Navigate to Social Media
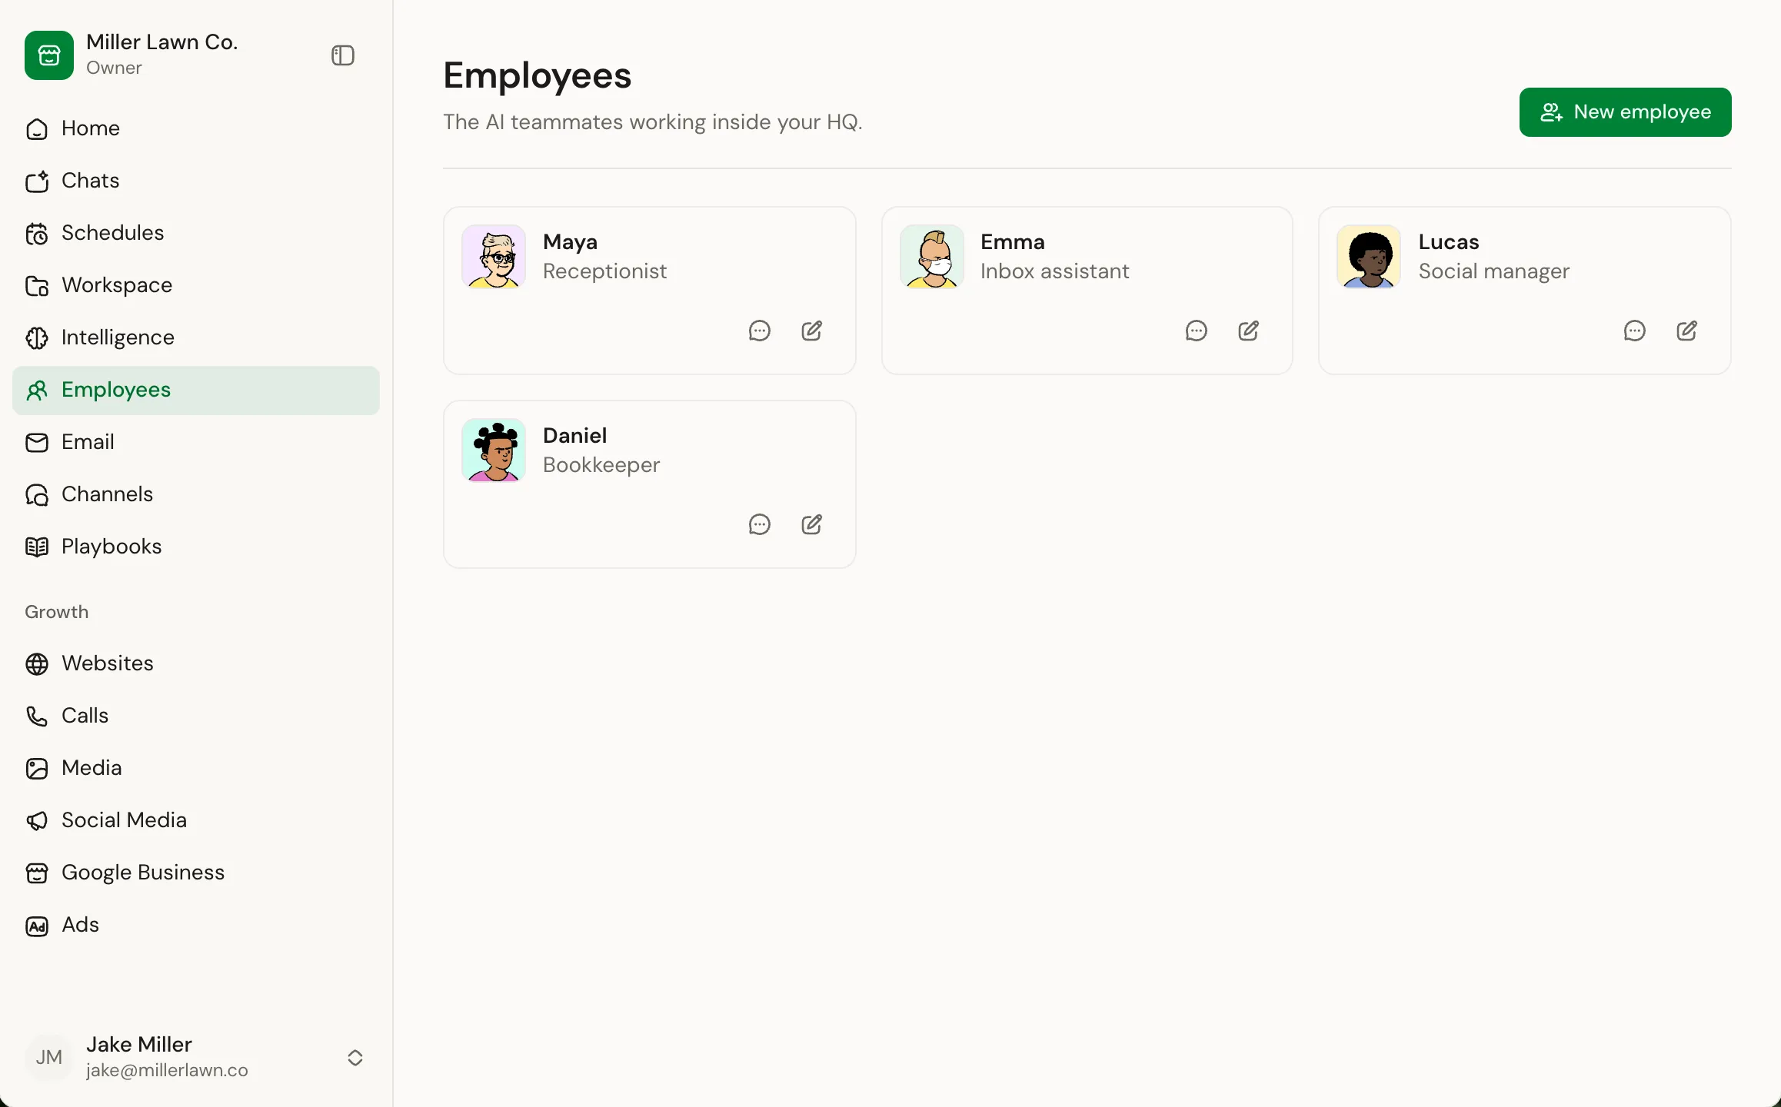1781x1107 pixels. (196, 820)
